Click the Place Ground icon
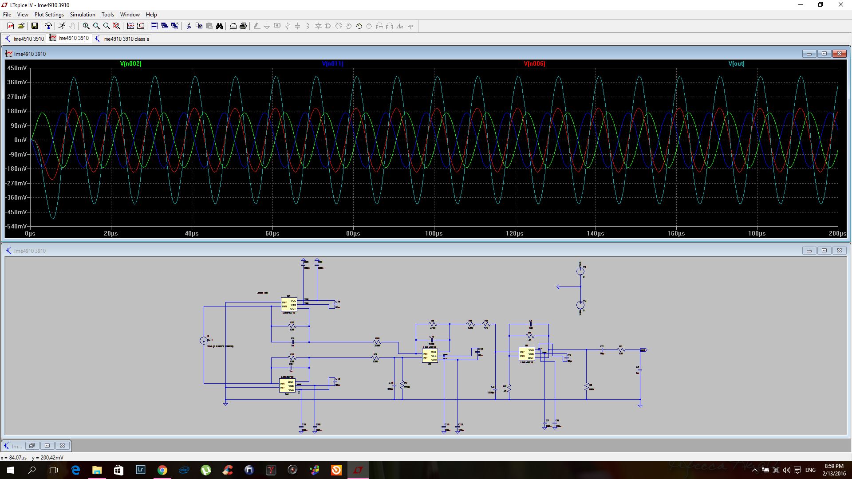This screenshot has width=852, height=479. 267,26
